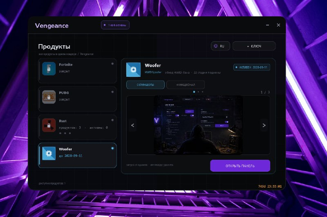
Task: Click the '22 стадии подмены' description text
Action: (x=207, y=73)
